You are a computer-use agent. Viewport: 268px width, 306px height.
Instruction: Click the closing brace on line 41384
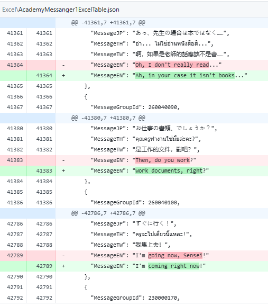click(87, 182)
